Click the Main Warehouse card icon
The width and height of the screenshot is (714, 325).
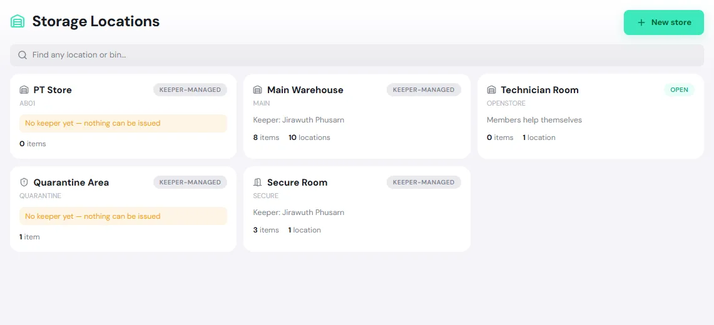tap(258, 90)
